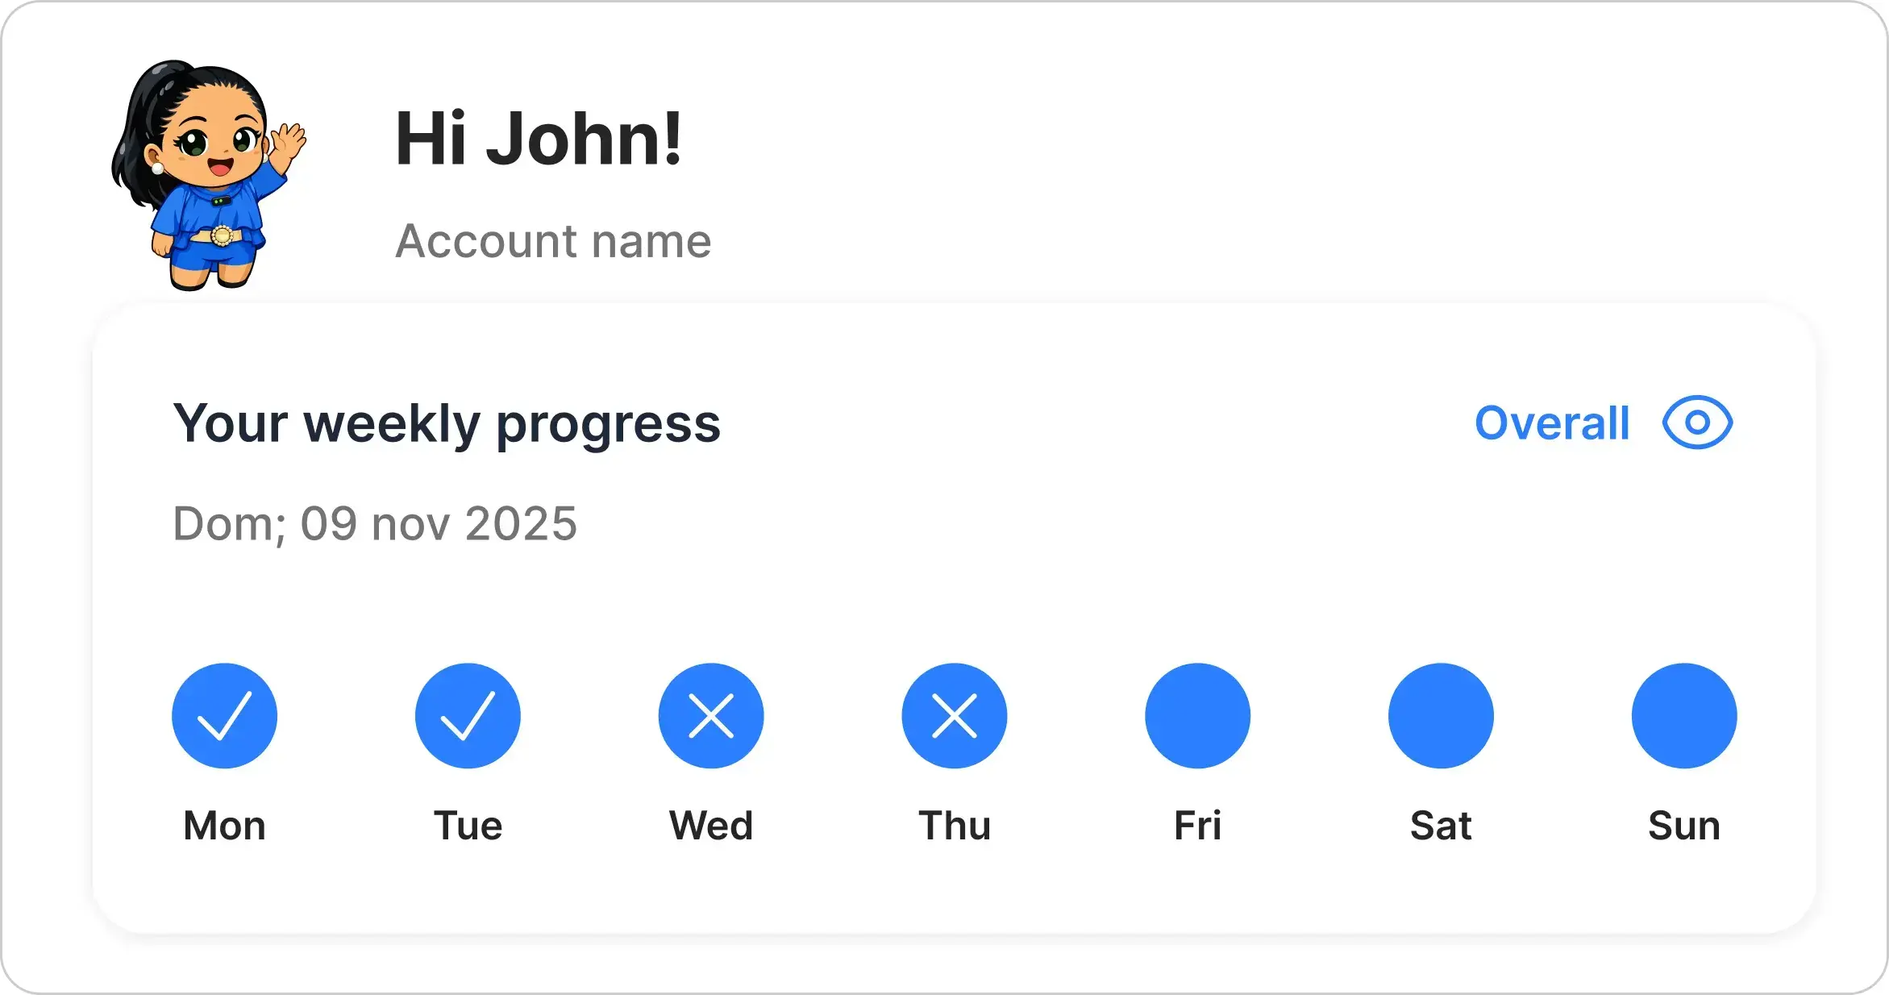1889x995 pixels.
Task: Toggle the eye visibility icon
Action: click(x=1697, y=423)
